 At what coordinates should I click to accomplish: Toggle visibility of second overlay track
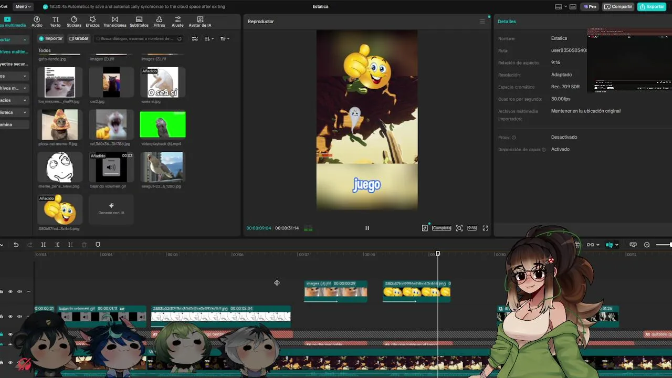click(10, 317)
